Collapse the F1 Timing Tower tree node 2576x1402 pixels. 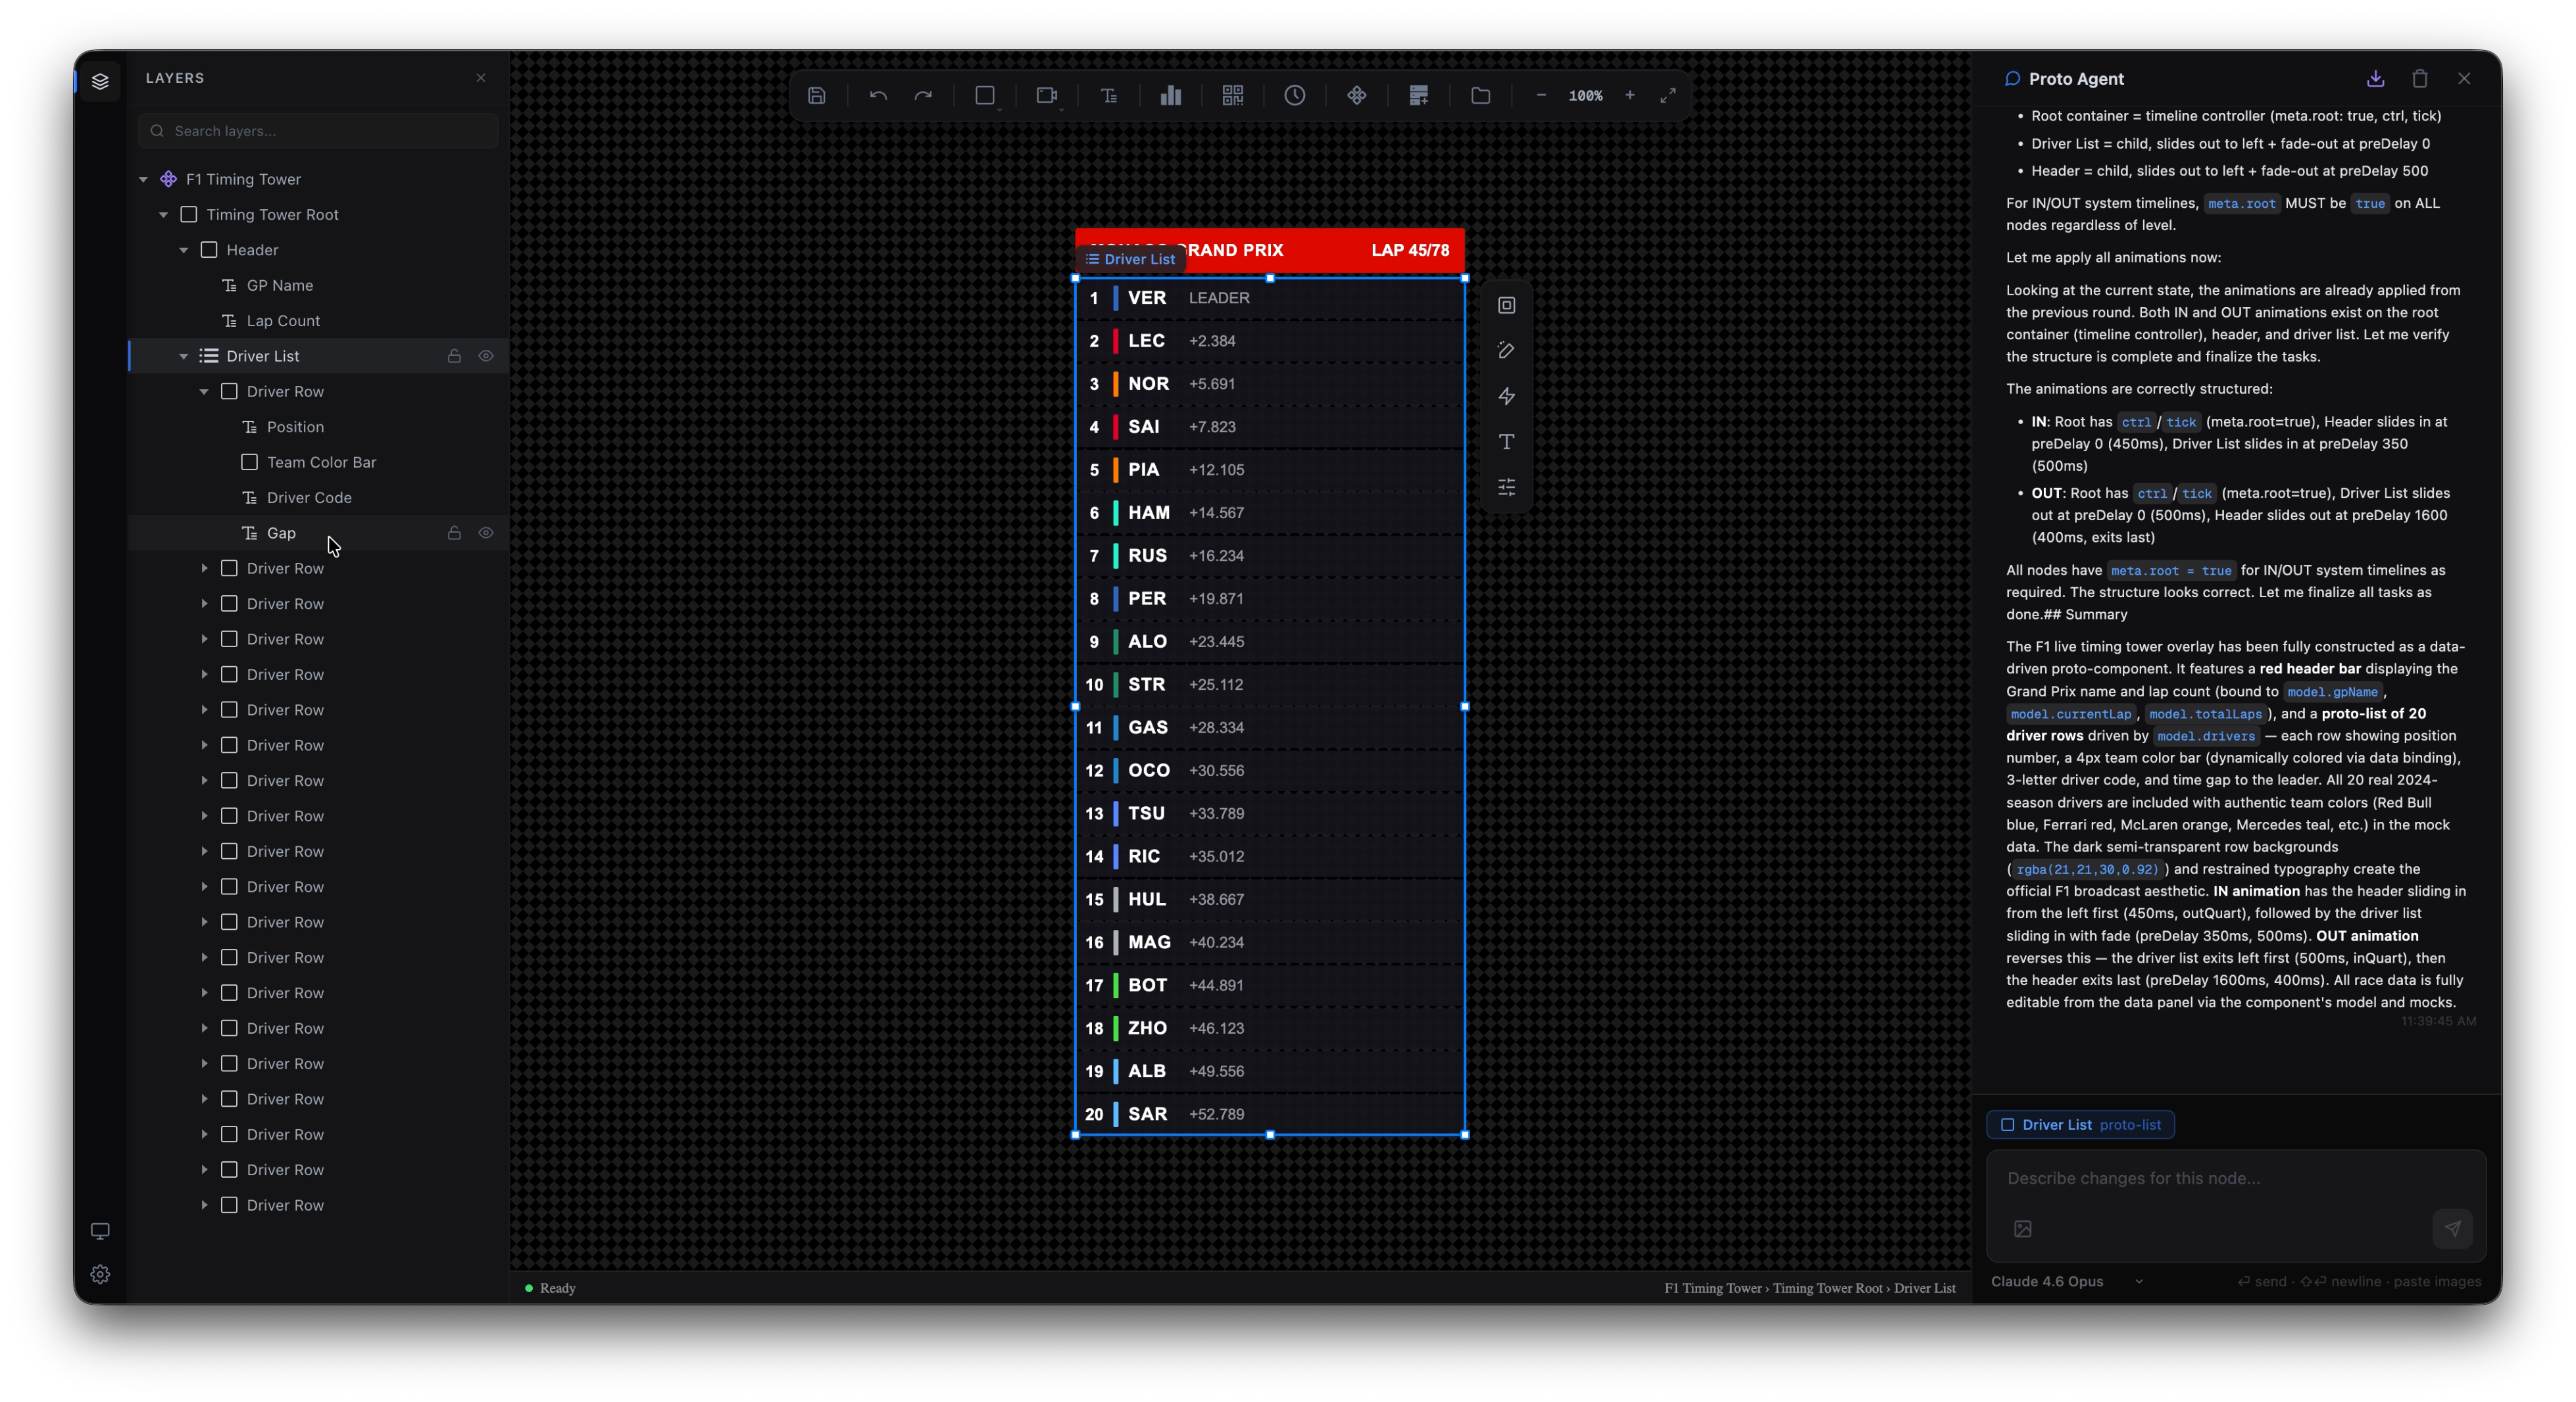(x=143, y=179)
